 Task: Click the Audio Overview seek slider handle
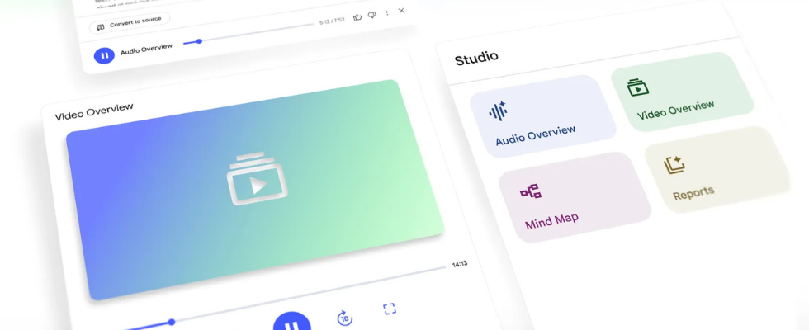point(199,41)
